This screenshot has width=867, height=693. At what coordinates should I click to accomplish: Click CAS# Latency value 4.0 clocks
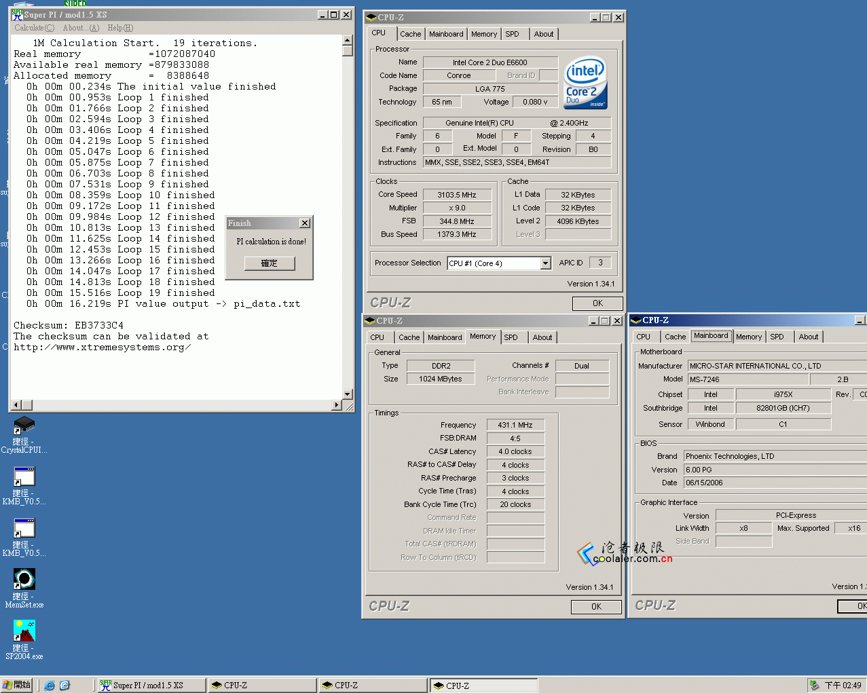coord(515,451)
